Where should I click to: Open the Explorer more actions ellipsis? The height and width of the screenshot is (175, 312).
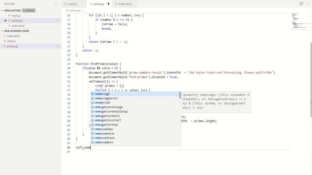pos(56,4)
